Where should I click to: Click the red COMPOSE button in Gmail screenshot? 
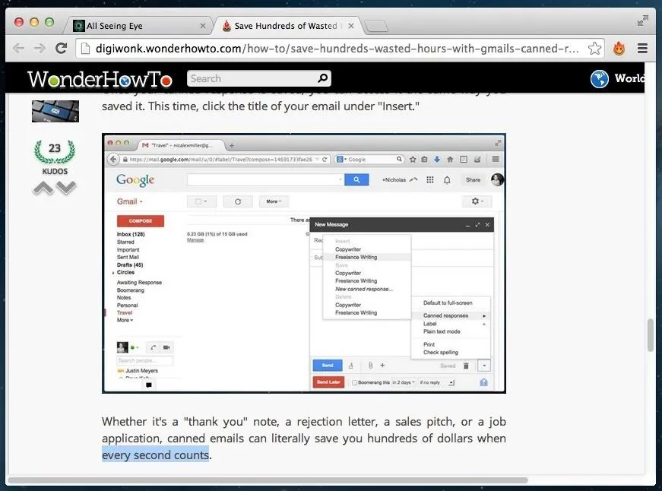tap(140, 221)
